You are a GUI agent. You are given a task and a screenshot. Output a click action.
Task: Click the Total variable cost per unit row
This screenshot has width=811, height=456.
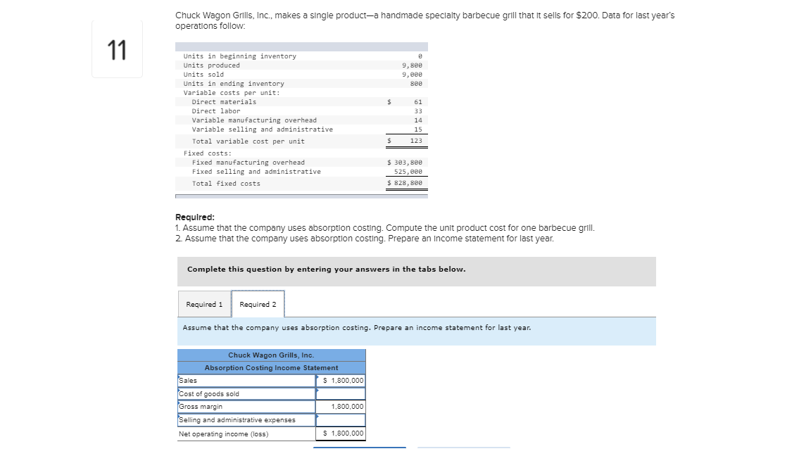tap(301, 141)
